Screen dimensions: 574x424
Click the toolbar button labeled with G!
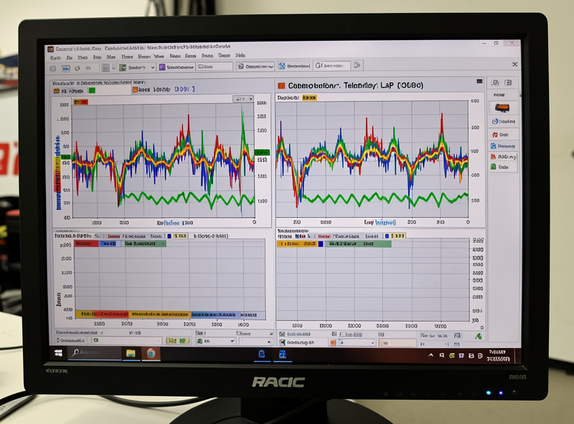tap(331, 65)
